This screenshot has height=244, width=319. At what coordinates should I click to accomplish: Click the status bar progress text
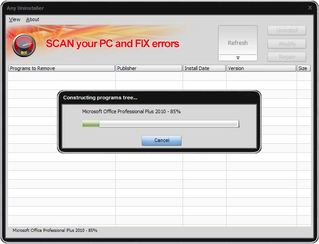tap(55, 231)
